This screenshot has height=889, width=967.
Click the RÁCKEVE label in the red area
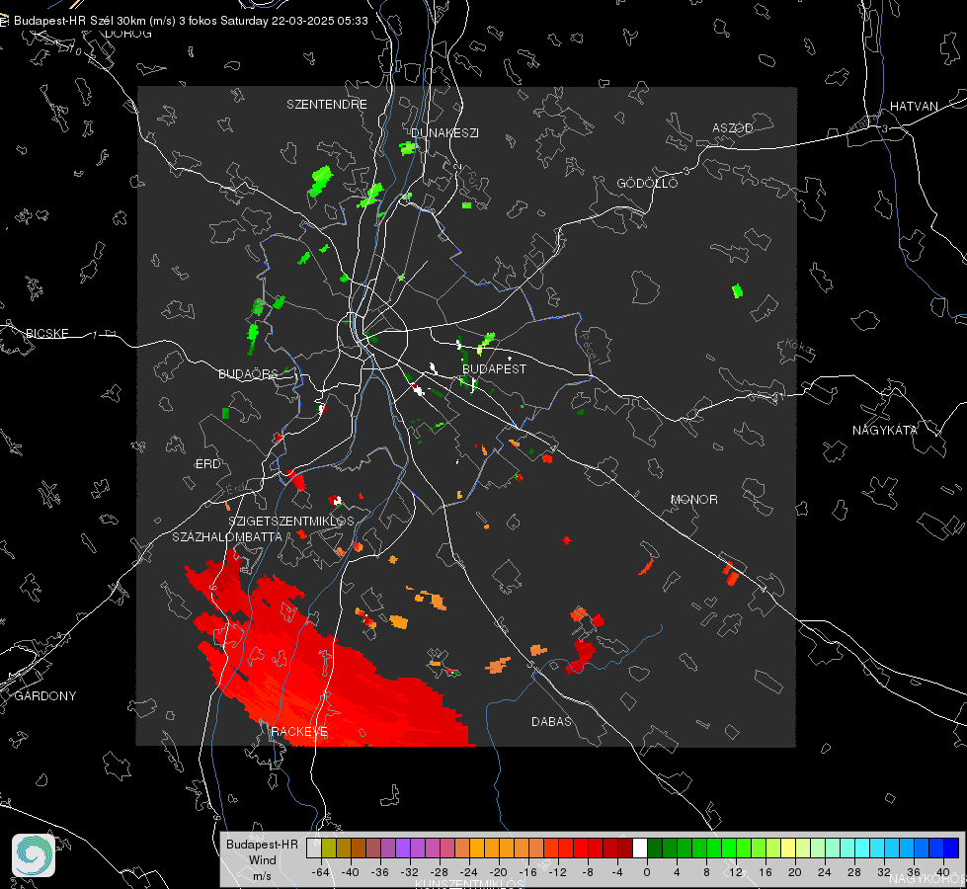pyautogui.click(x=299, y=732)
